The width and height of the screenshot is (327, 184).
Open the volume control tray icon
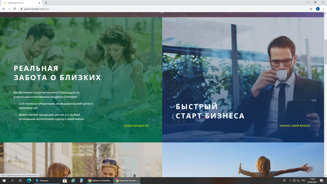point(298,180)
